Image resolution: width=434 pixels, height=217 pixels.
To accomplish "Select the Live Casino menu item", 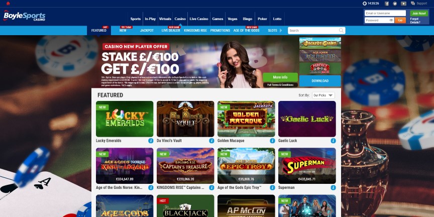I will tap(199, 19).
